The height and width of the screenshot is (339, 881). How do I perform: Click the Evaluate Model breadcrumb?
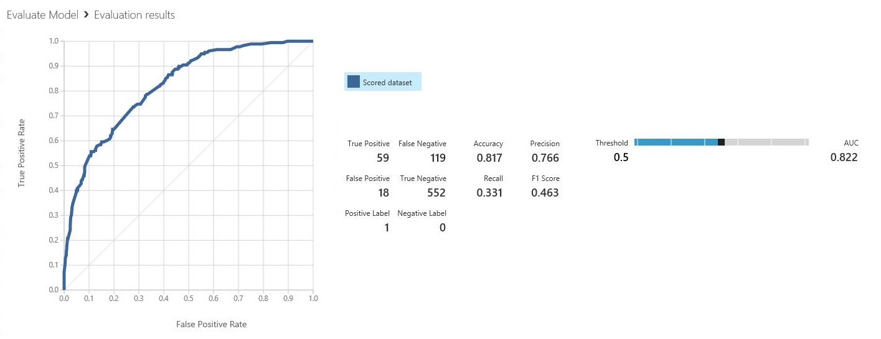pos(42,15)
